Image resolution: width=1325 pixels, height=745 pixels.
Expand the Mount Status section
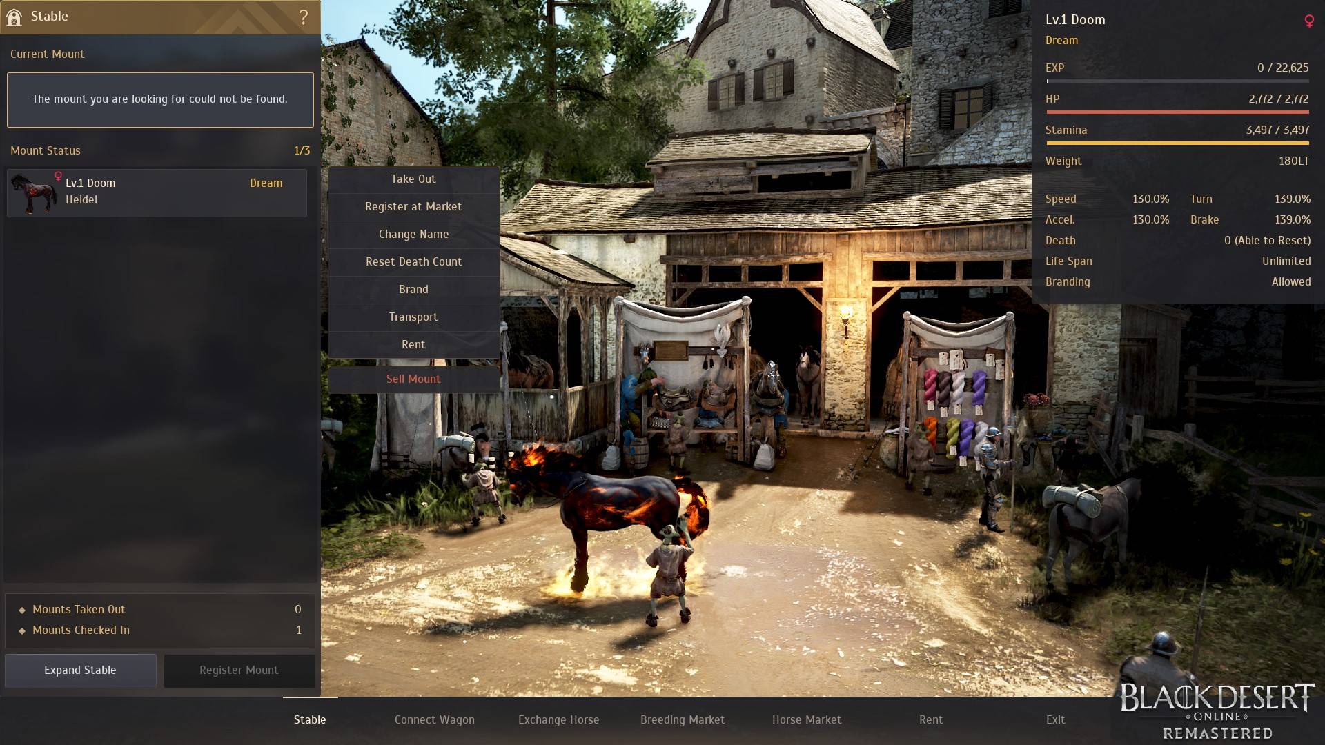pyautogui.click(x=45, y=150)
